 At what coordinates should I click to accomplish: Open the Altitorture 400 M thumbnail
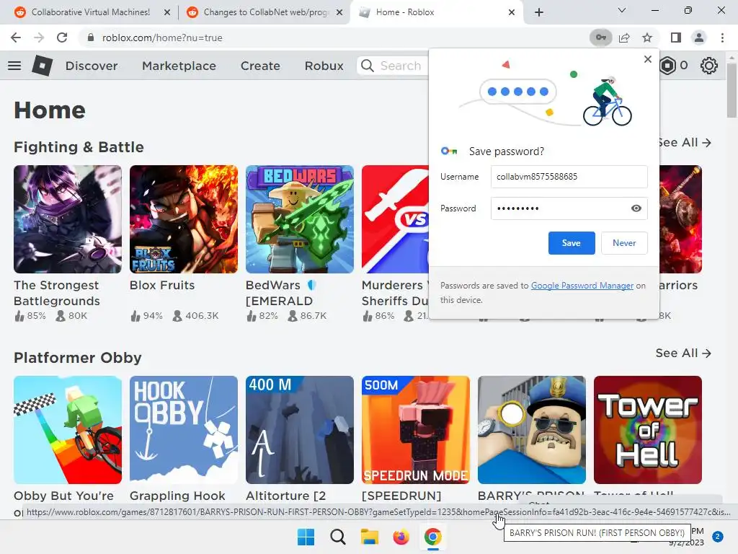point(300,430)
